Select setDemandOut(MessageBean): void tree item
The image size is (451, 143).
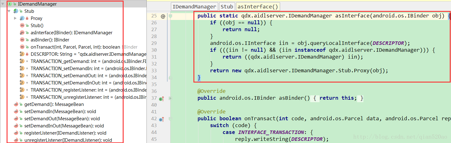click(62, 119)
